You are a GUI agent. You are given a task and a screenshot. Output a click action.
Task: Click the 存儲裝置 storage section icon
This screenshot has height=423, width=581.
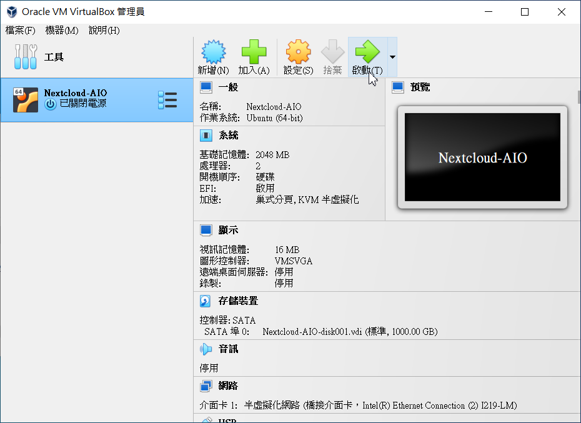(206, 301)
